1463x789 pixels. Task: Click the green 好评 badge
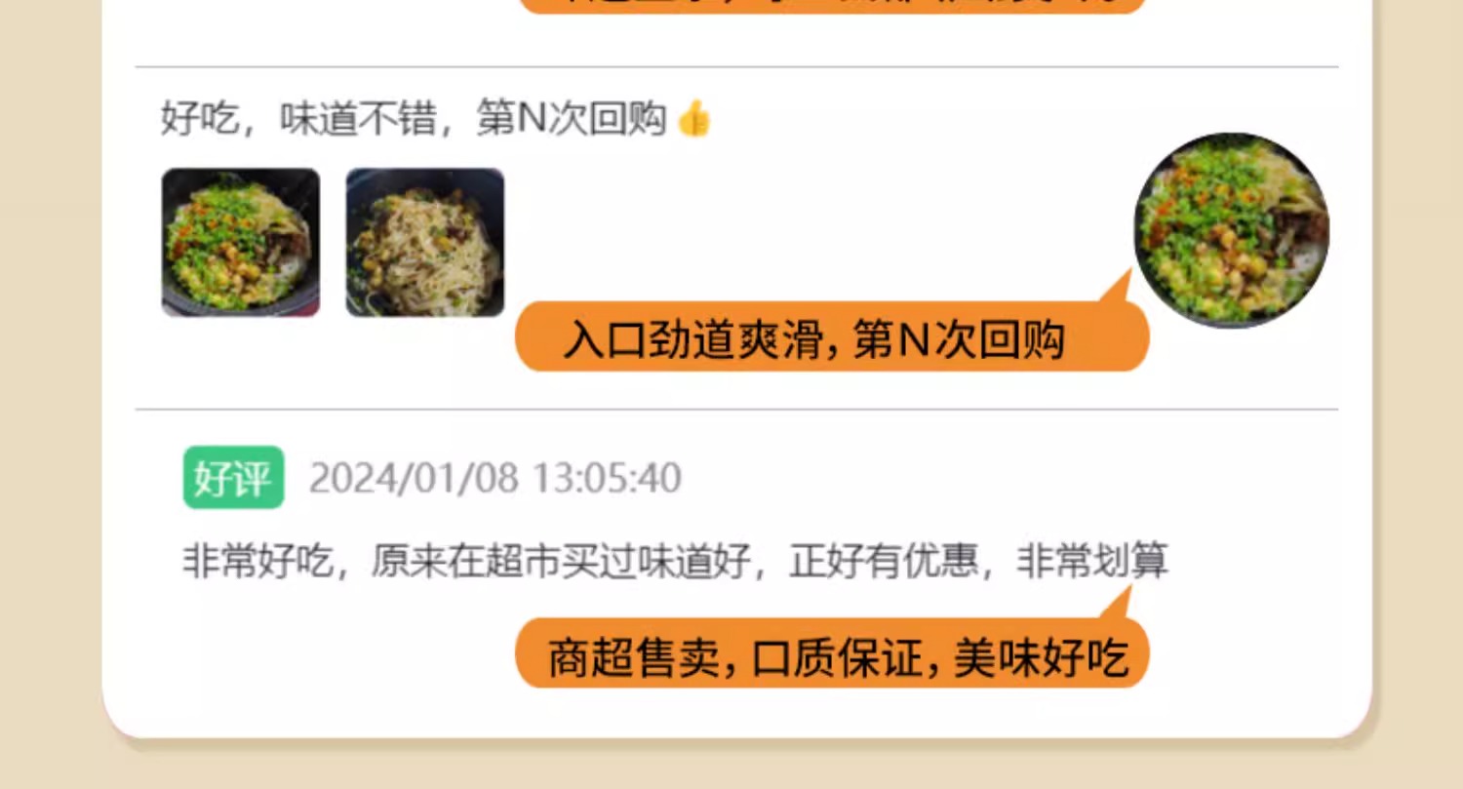pos(233,478)
